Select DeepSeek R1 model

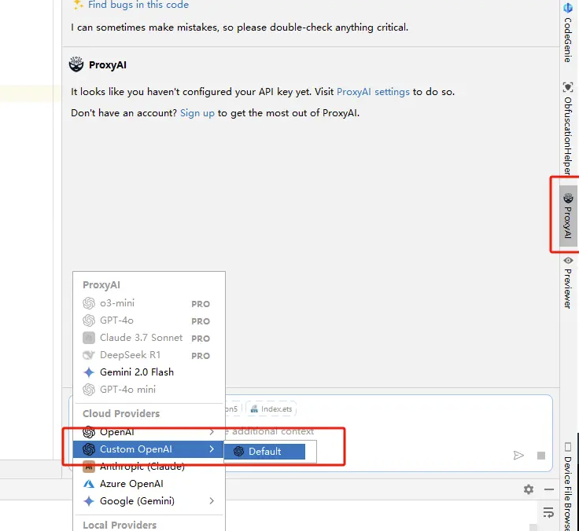pos(149,355)
